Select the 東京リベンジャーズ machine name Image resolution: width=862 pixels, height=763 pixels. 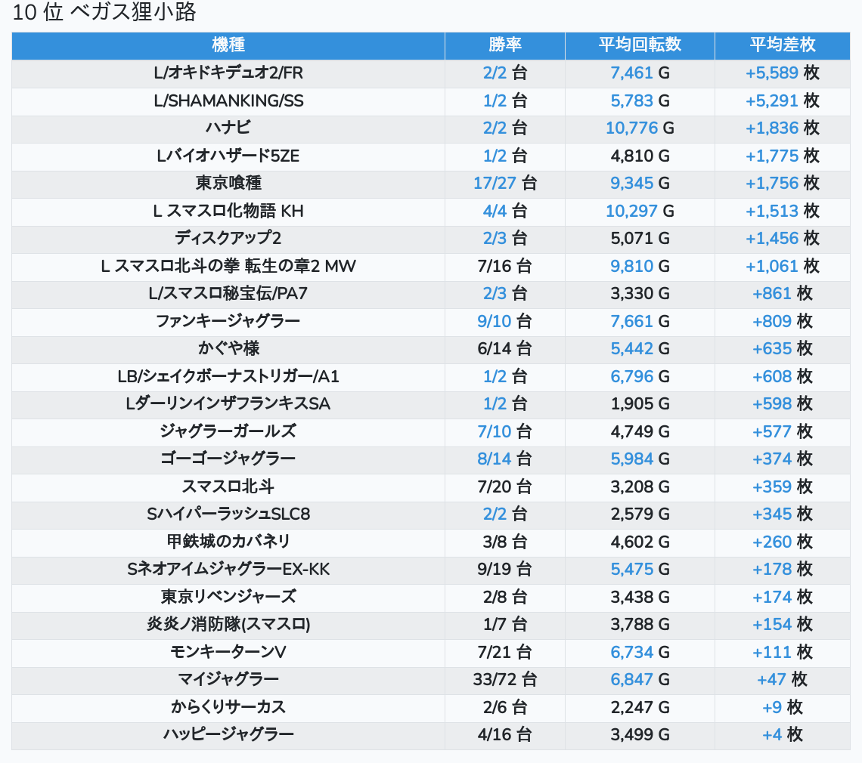[x=228, y=598]
